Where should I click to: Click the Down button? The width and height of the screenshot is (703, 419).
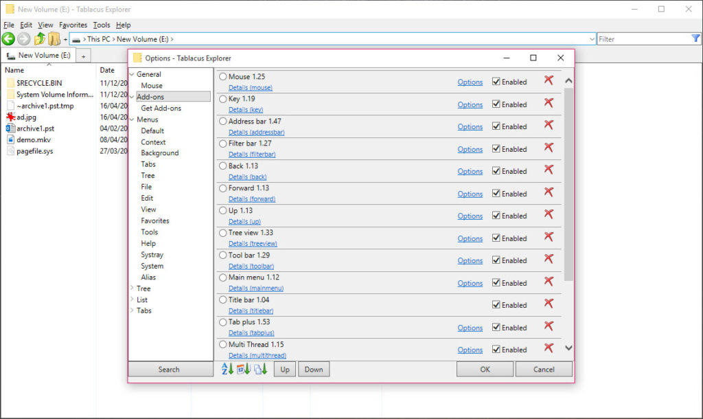click(314, 370)
